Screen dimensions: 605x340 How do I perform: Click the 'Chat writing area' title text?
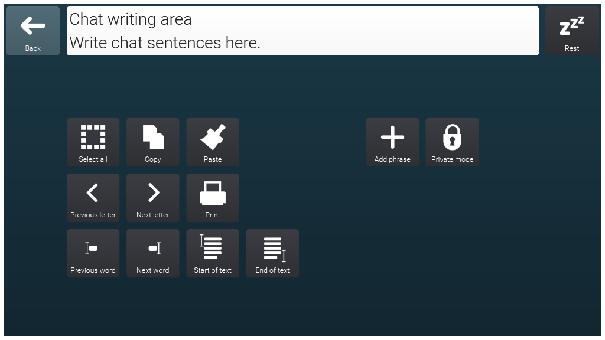(131, 19)
